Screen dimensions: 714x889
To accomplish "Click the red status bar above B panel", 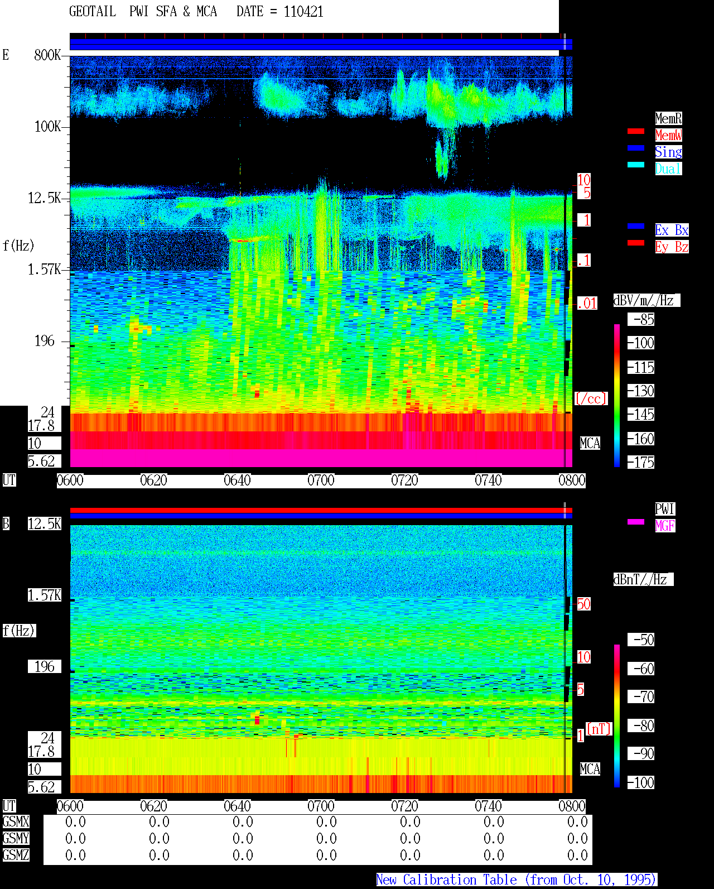I will pos(321,510).
